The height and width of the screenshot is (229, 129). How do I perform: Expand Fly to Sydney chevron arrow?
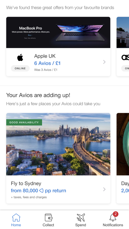tap(104, 189)
